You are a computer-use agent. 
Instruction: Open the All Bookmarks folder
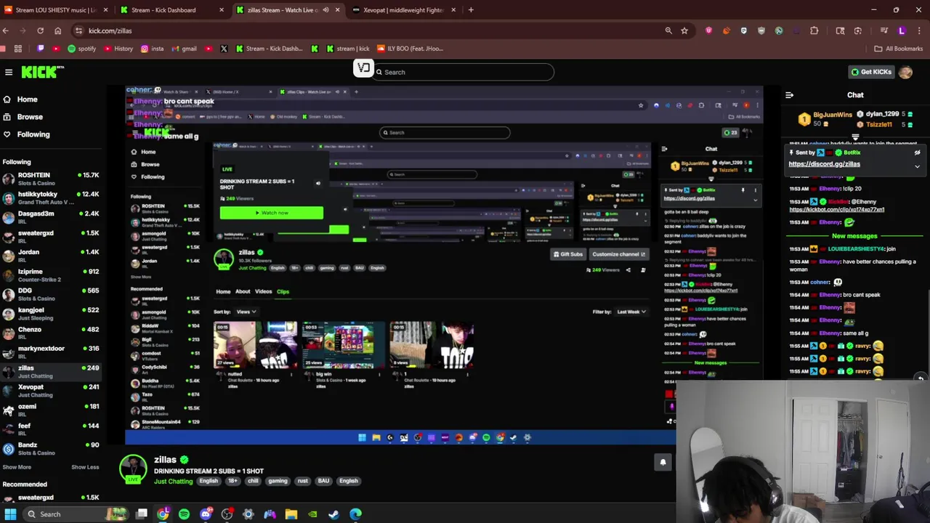point(898,49)
